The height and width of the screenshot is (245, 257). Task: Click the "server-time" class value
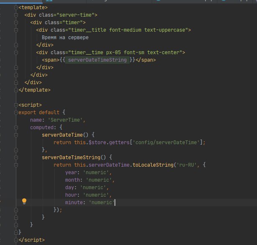pyautogui.click(x=75, y=15)
